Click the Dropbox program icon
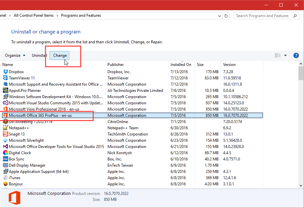Viewport: 304px width, 208px height. (6, 72)
